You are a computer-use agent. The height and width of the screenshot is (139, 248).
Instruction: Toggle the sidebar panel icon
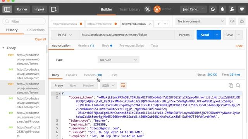tap(7, 9)
